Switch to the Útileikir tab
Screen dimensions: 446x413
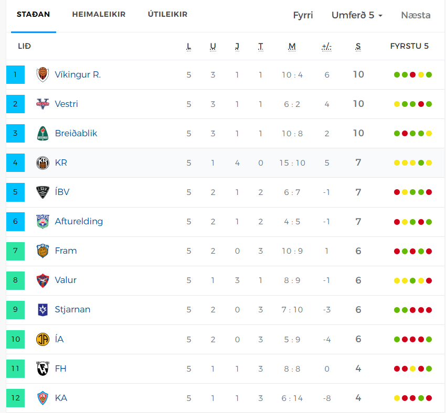tap(167, 14)
